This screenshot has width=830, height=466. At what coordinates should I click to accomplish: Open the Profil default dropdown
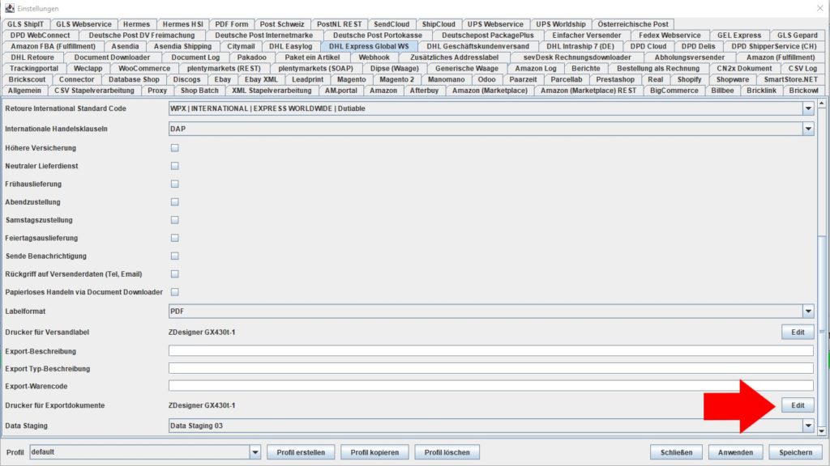255,452
